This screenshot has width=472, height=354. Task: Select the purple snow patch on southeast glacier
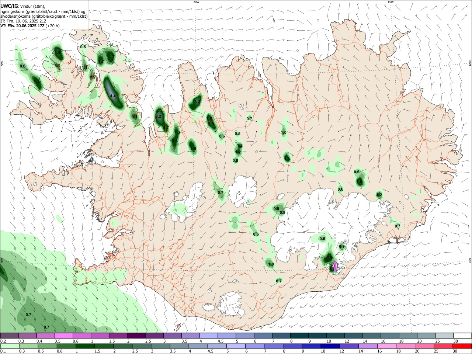[x=335, y=266]
